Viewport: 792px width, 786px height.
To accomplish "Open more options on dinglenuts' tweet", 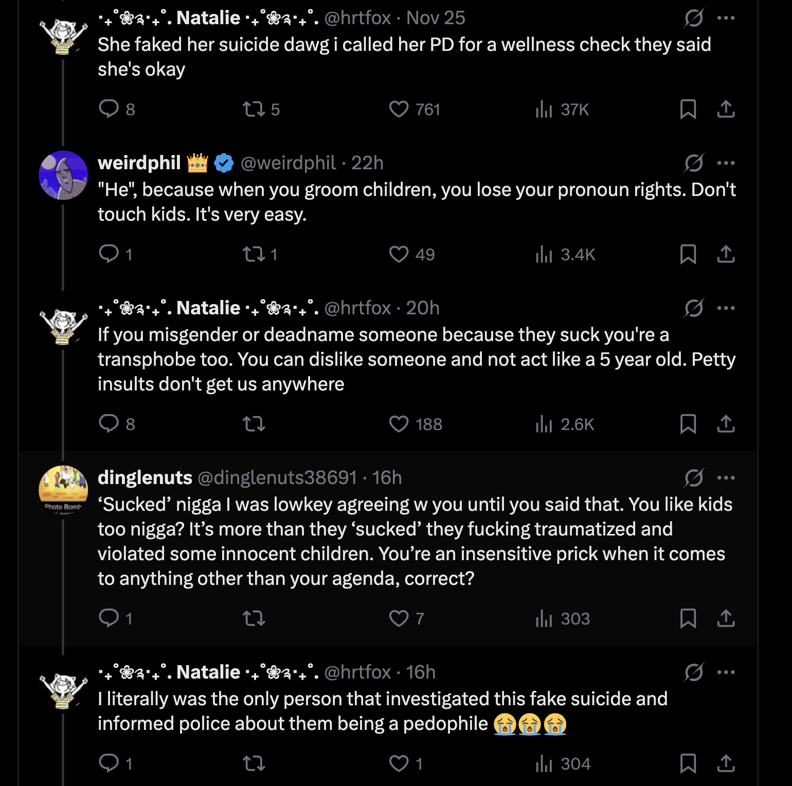I will pos(726,478).
